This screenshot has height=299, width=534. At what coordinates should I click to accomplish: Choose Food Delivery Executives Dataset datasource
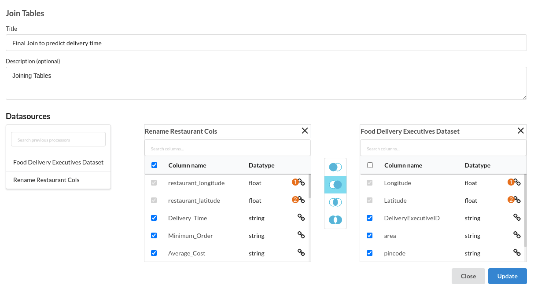point(58,162)
